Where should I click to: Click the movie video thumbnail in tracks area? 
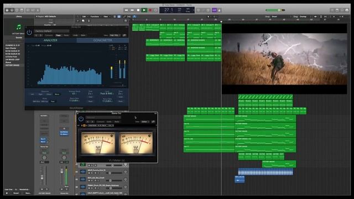pyautogui.click(x=284, y=59)
